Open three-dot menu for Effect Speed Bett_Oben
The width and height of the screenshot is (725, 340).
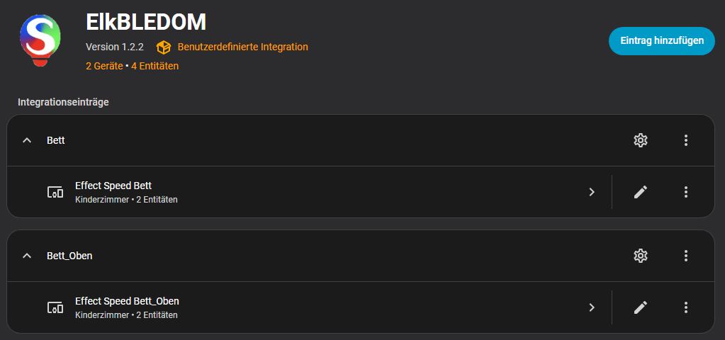(686, 307)
